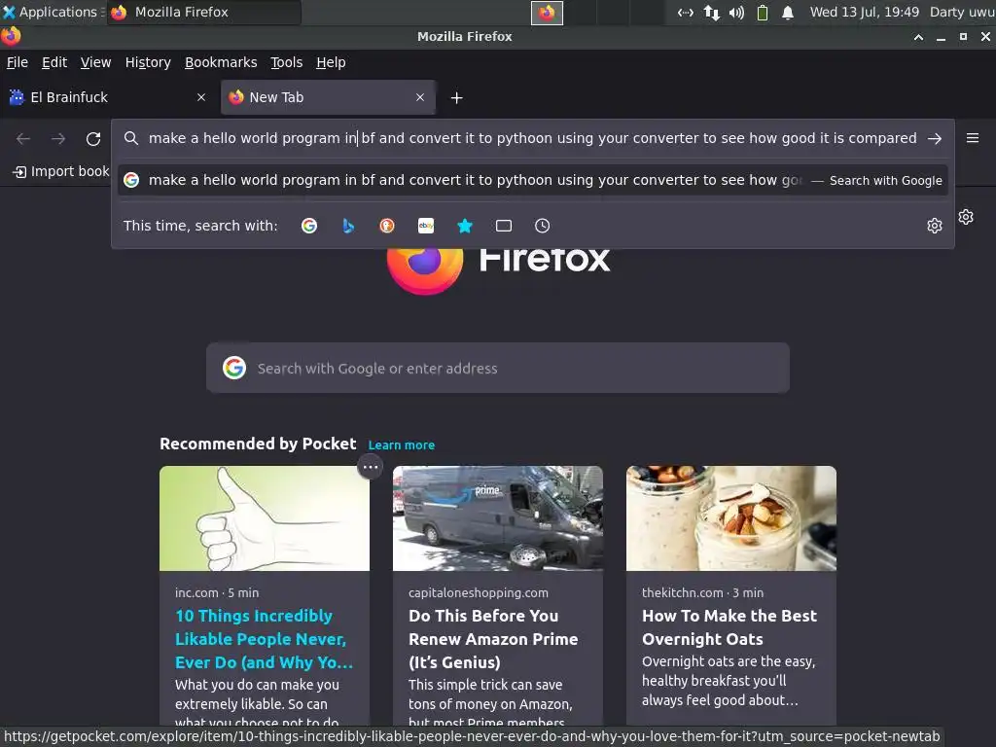Screen dimensions: 996x747
Task: Switch to the El Brainfuck tab
Action: pyautogui.click(x=108, y=97)
